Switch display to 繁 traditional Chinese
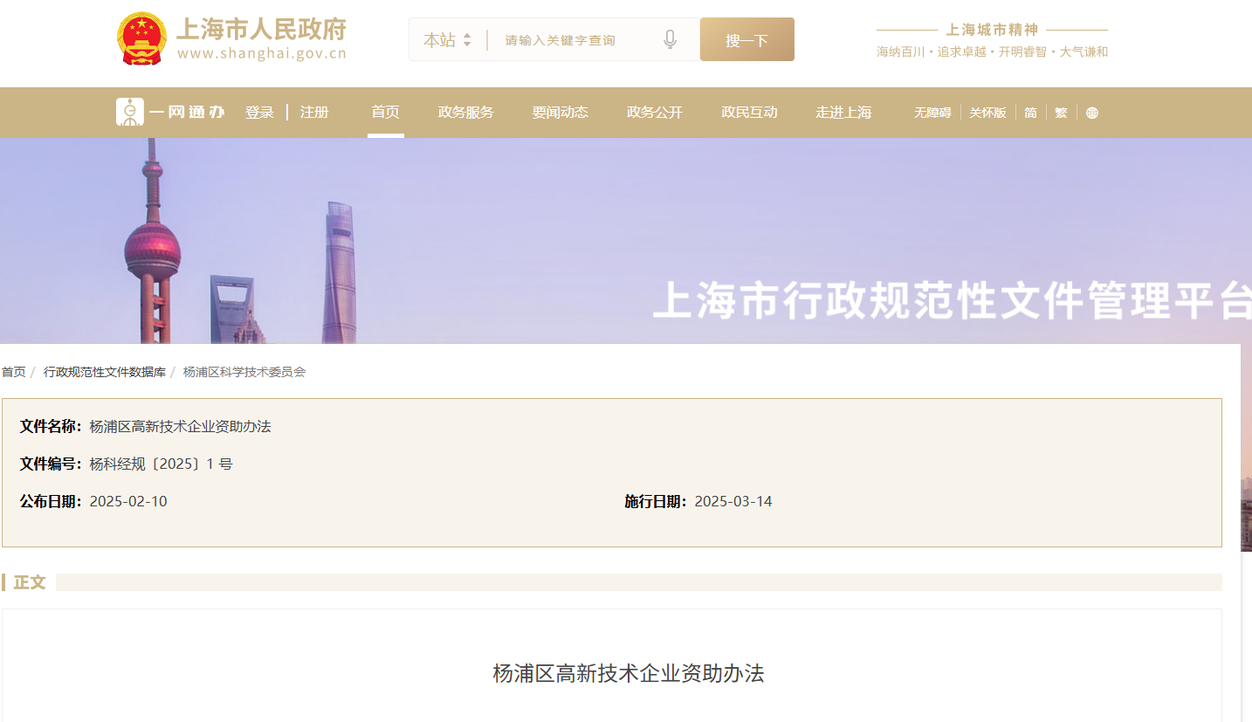This screenshot has width=1252, height=722. click(1060, 112)
